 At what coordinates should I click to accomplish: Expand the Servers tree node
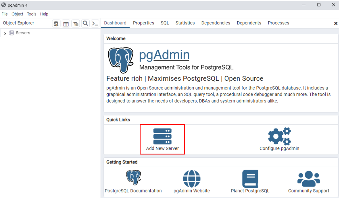5,33
